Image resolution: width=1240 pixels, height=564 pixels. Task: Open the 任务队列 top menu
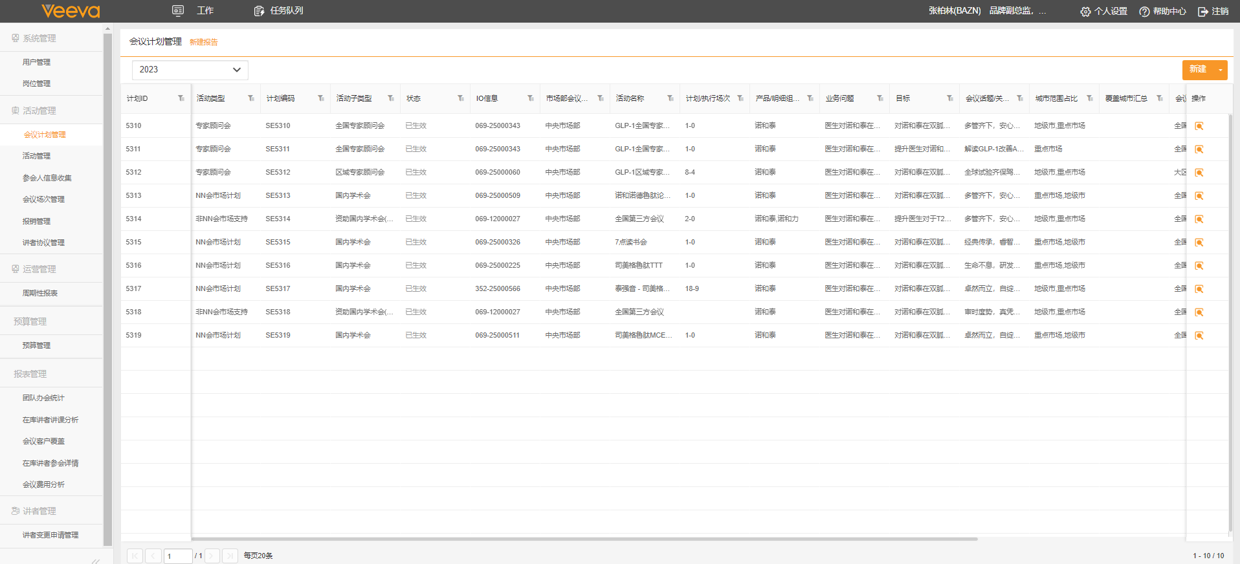click(x=278, y=11)
